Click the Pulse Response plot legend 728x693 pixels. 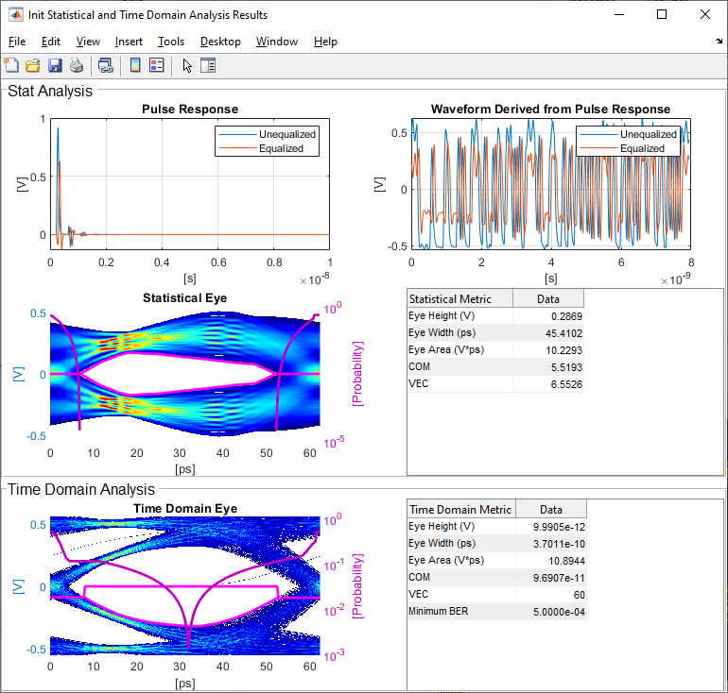[x=267, y=141]
